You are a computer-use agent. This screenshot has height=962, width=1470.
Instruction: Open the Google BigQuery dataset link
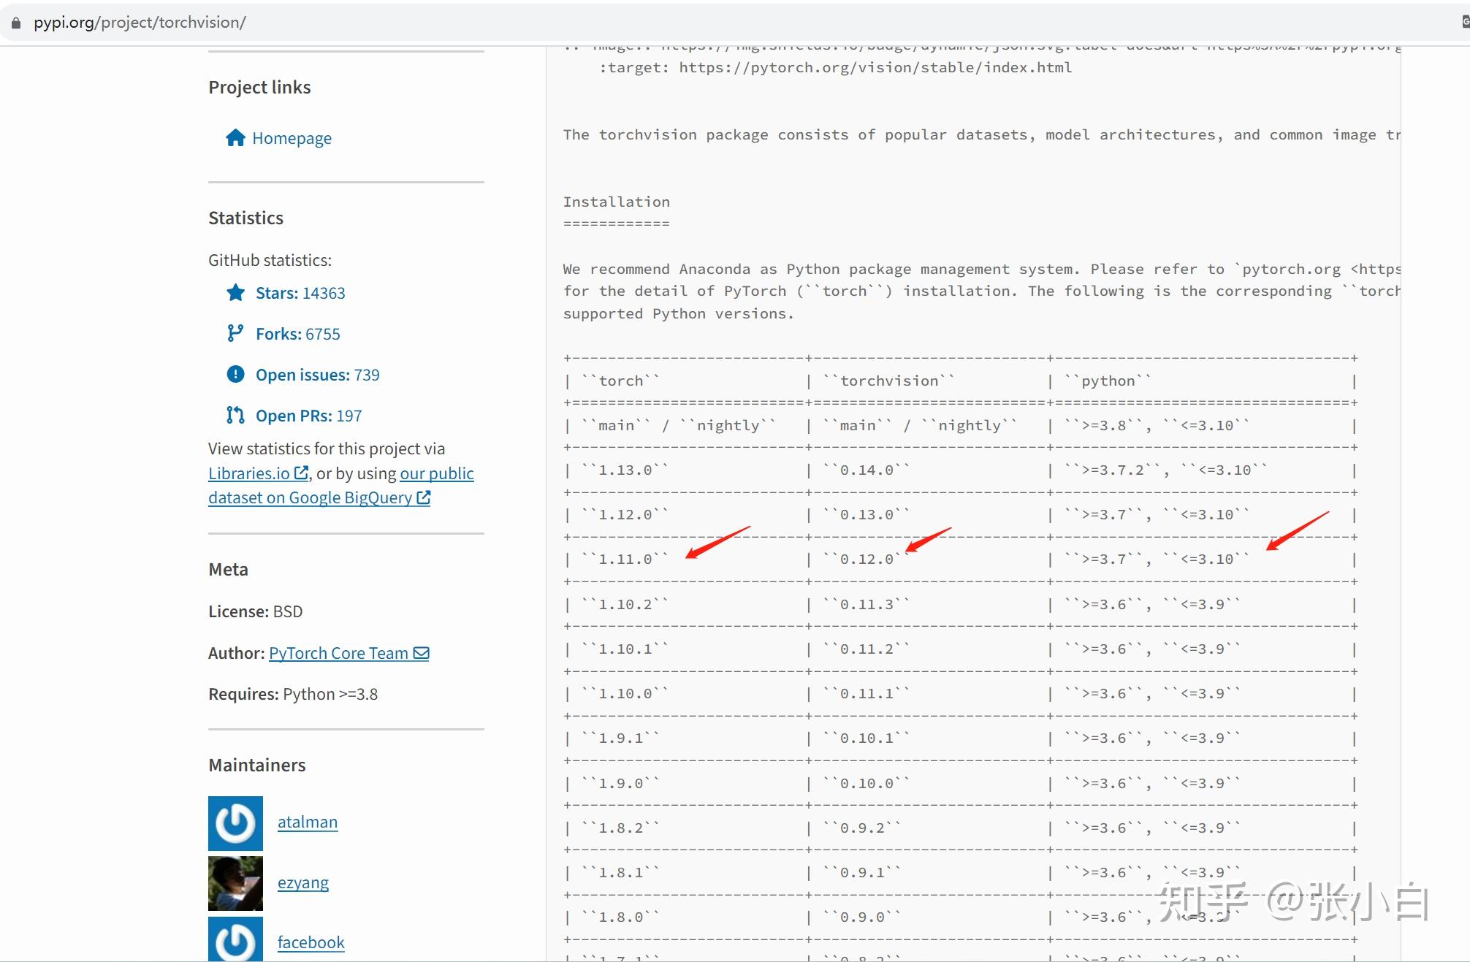pos(311,497)
